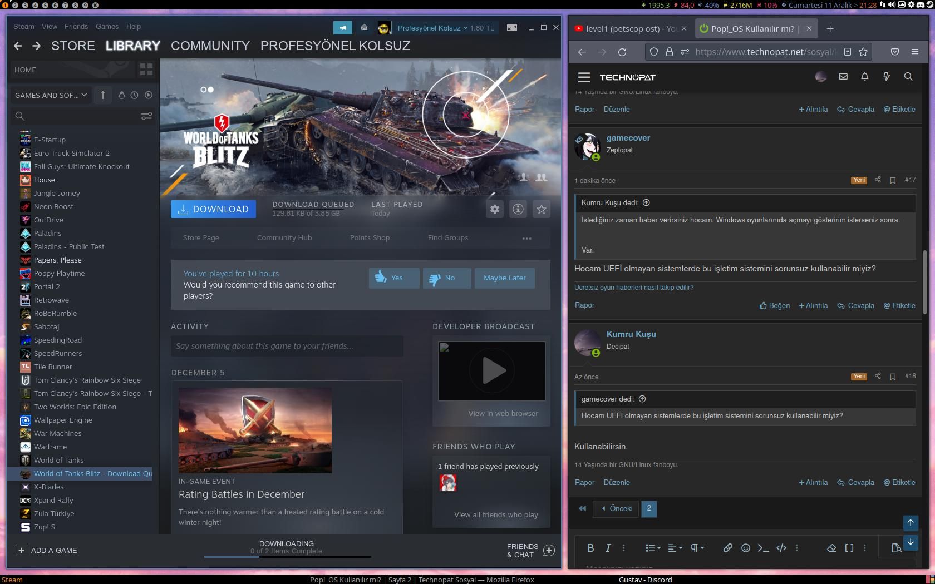Click the library sort arrow button
935x584 pixels.
(x=103, y=95)
